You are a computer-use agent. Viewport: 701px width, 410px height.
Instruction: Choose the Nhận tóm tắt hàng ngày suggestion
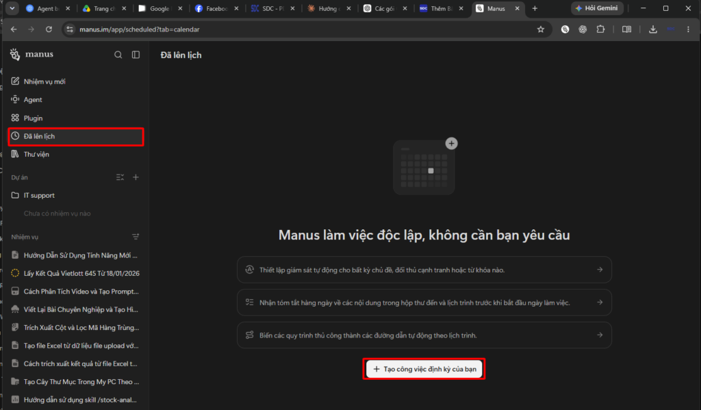[424, 303]
